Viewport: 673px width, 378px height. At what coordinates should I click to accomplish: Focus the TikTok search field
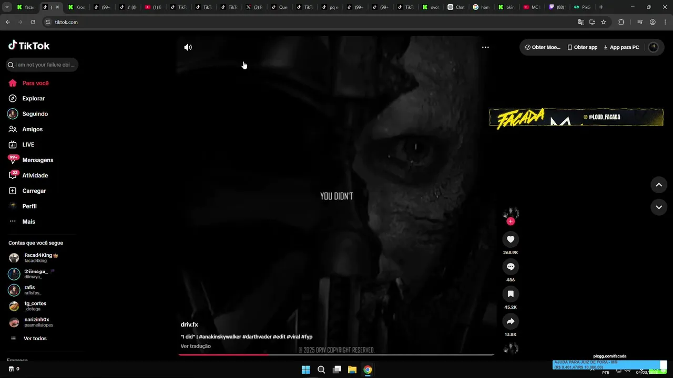(x=42, y=65)
